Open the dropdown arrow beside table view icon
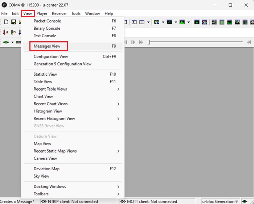The height and width of the screenshot is (204, 254). click(x=149, y=22)
